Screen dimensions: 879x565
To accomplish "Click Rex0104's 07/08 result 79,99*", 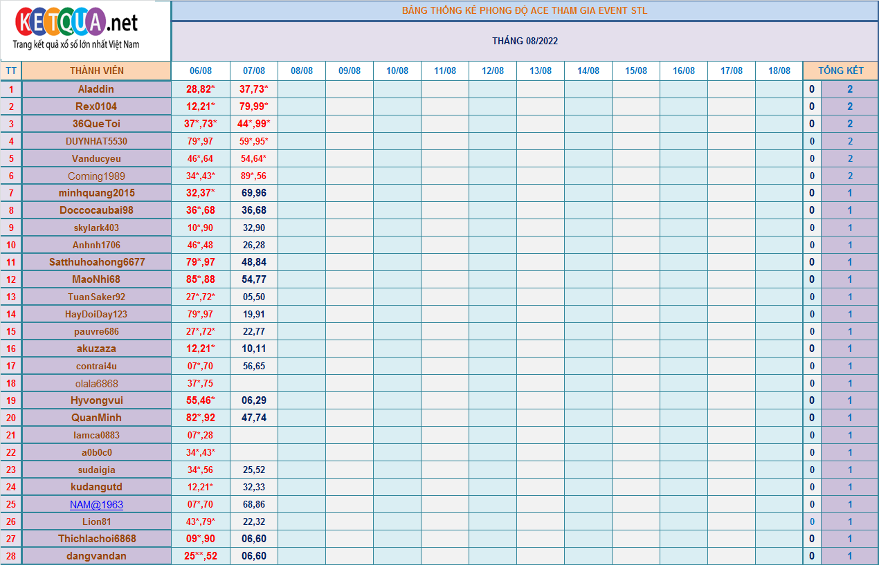I will click(254, 106).
